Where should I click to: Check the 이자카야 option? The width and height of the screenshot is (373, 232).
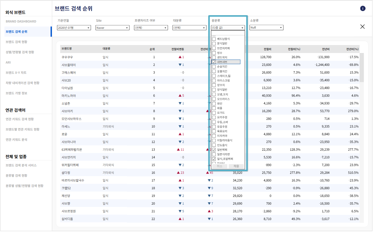coord(214,136)
